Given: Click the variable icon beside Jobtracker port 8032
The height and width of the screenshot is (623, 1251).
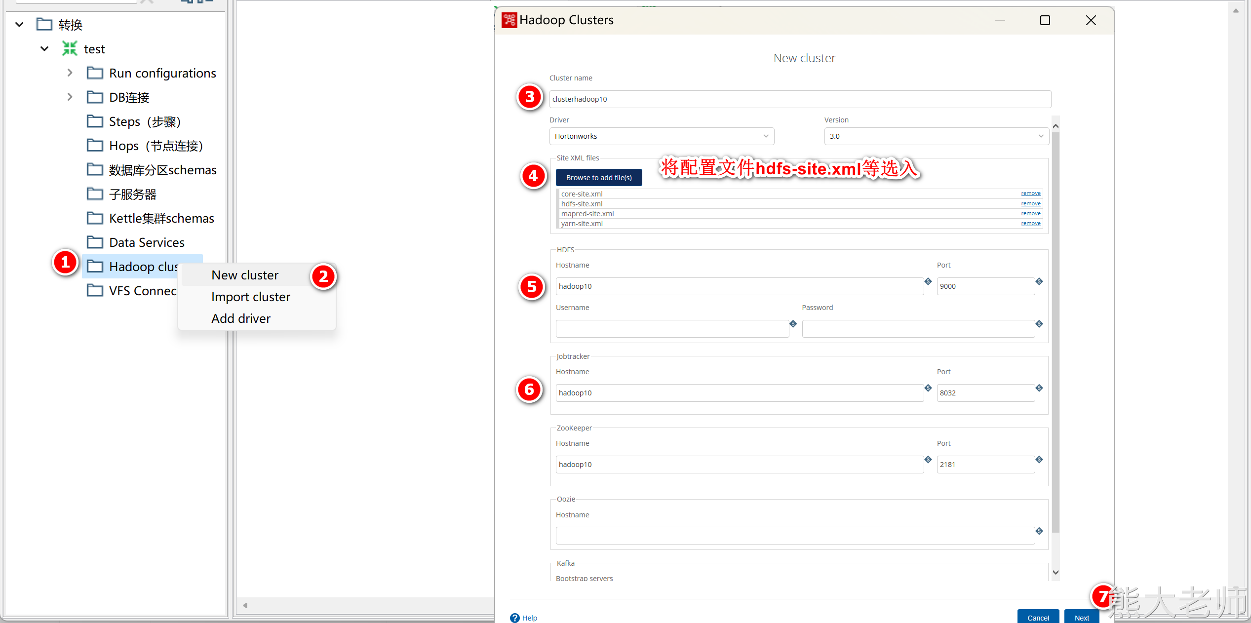Looking at the screenshot, I should 1039,388.
